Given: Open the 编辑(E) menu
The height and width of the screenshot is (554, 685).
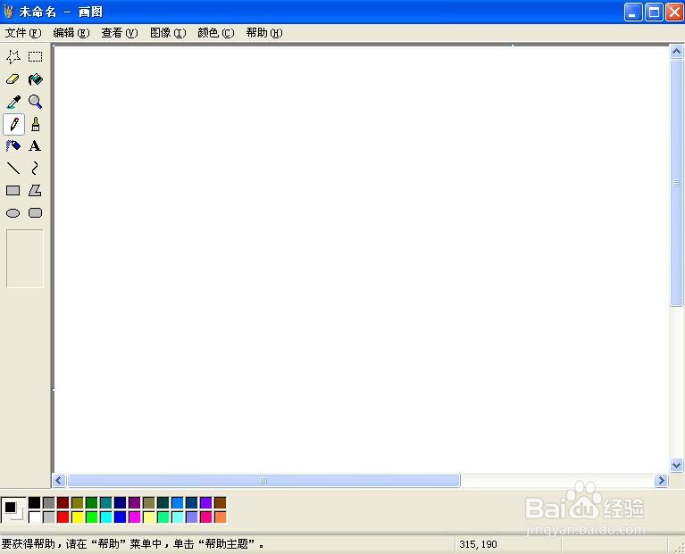Looking at the screenshot, I should 71,33.
